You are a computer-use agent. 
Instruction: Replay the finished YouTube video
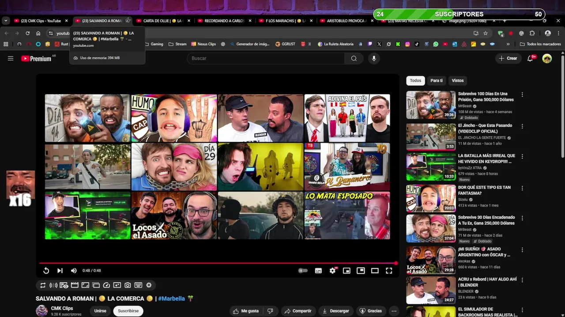pyautogui.click(x=46, y=271)
